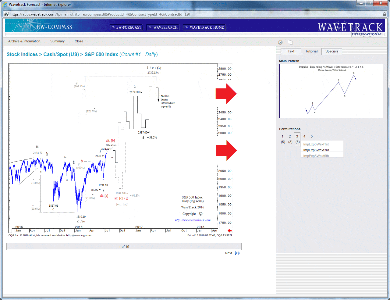The width and height of the screenshot is (390, 300).
Task: Click the 'Main Pattern' label
Action: pyautogui.click(x=289, y=61)
